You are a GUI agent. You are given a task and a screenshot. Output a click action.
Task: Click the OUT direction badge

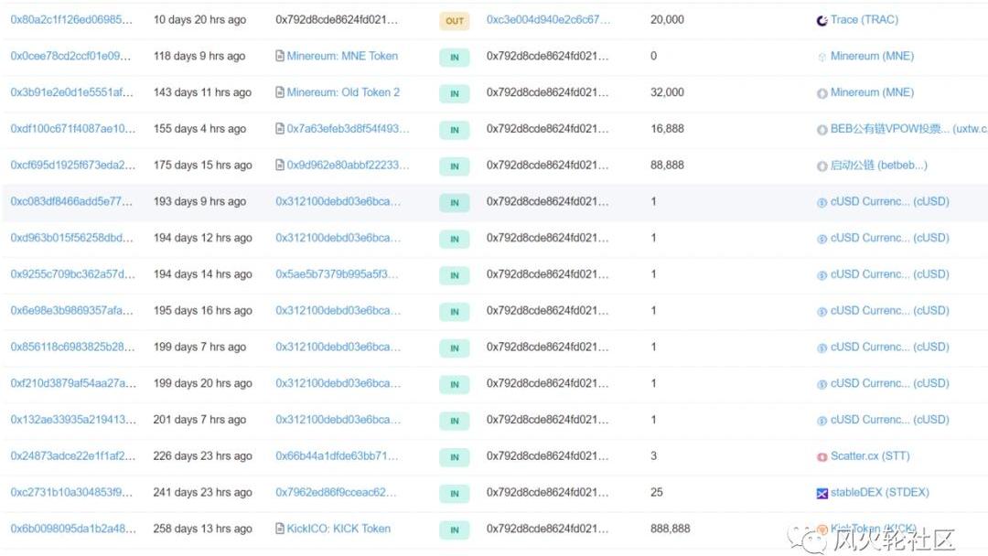pyautogui.click(x=455, y=21)
